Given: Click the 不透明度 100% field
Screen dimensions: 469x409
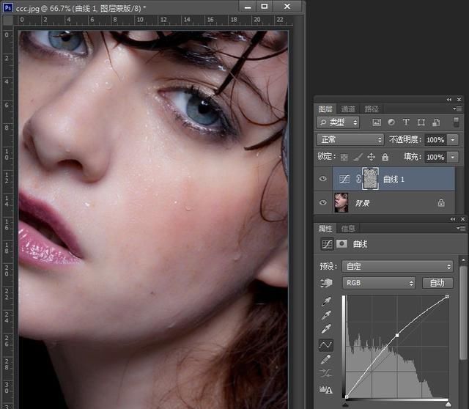Looking at the screenshot, I should coord(435,140).
